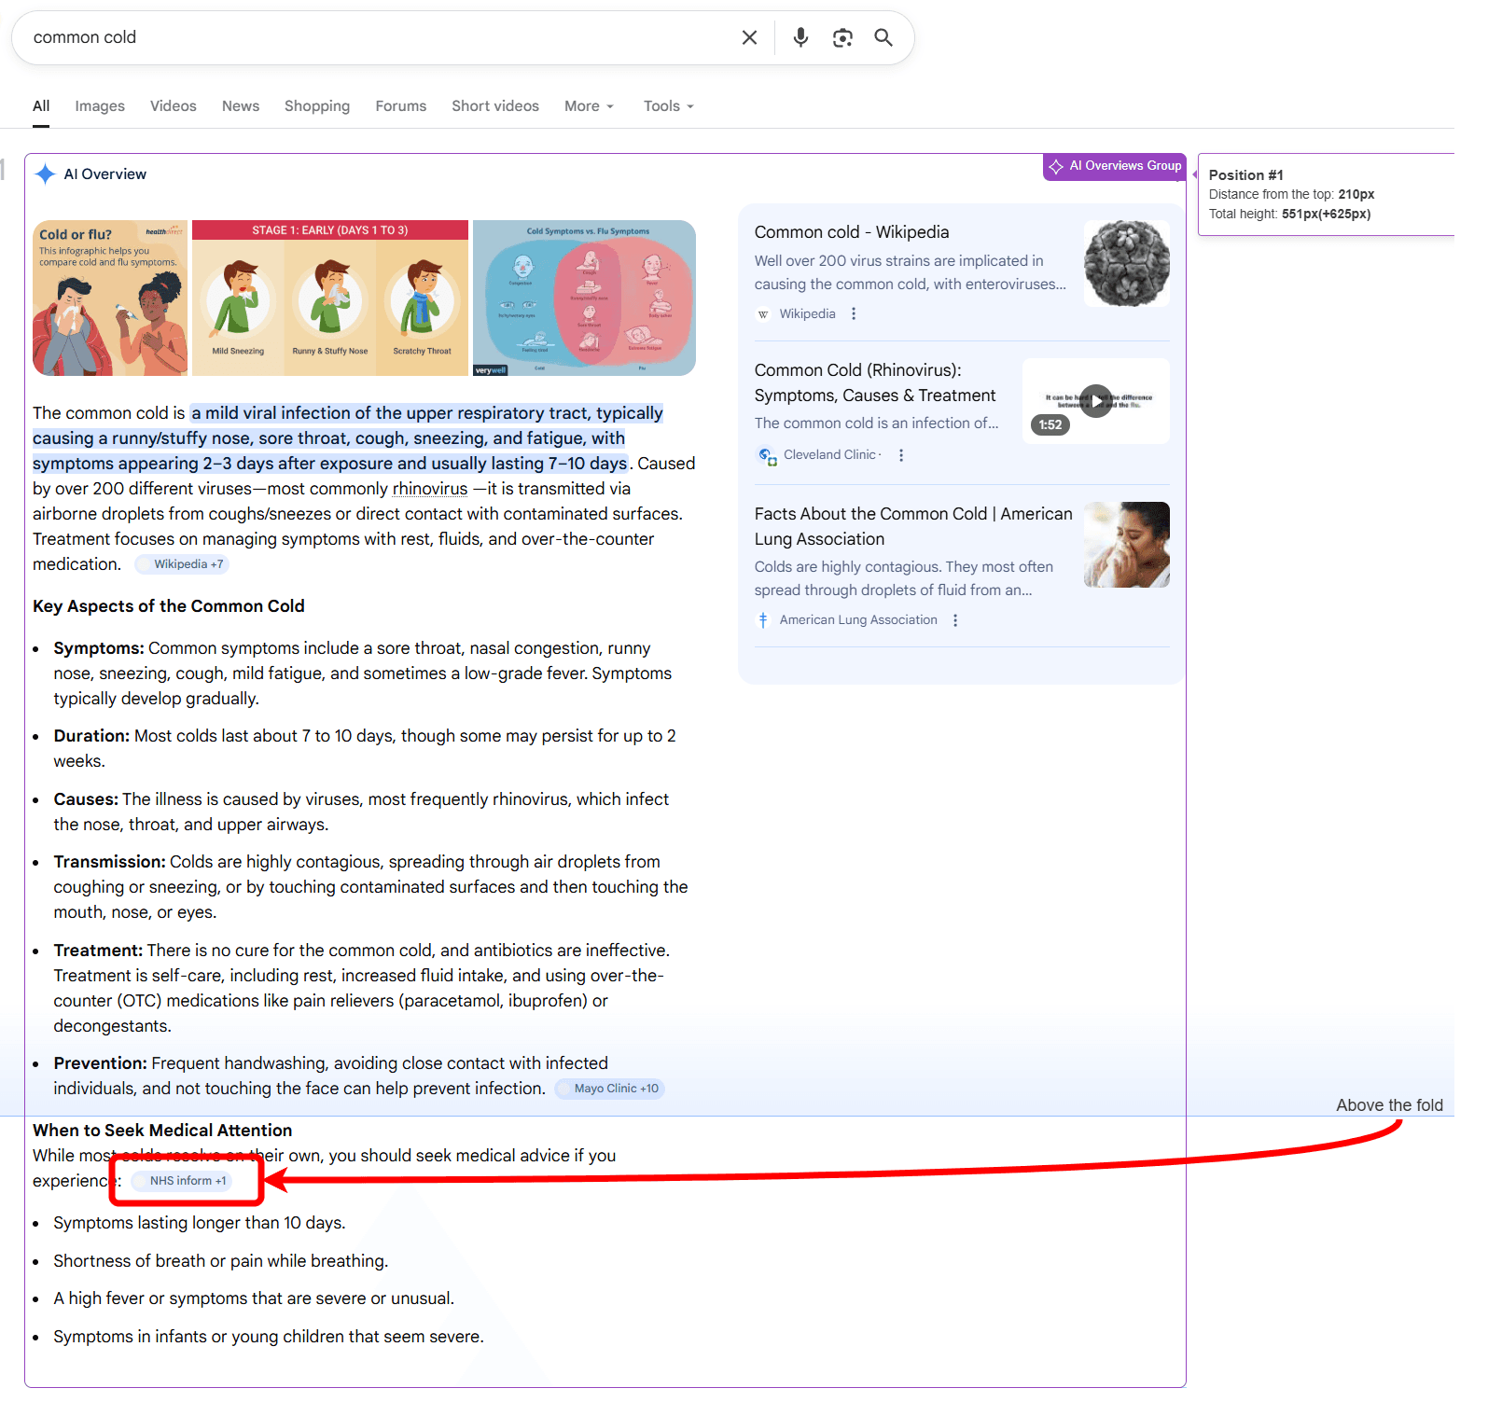
Task: Open the Tools dropdown
Action: (x=667, y=105)
